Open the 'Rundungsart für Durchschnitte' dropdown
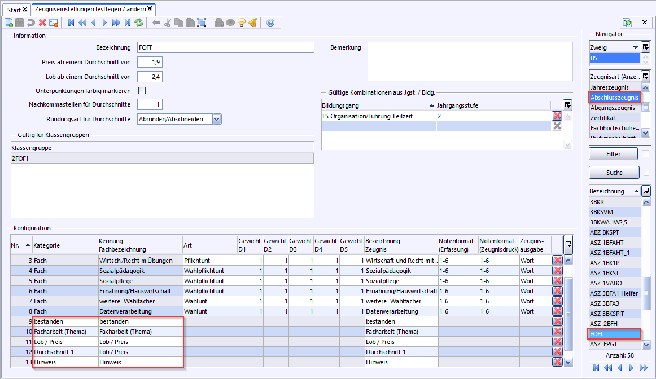656x379 pixels. click(x=217, y=119)
